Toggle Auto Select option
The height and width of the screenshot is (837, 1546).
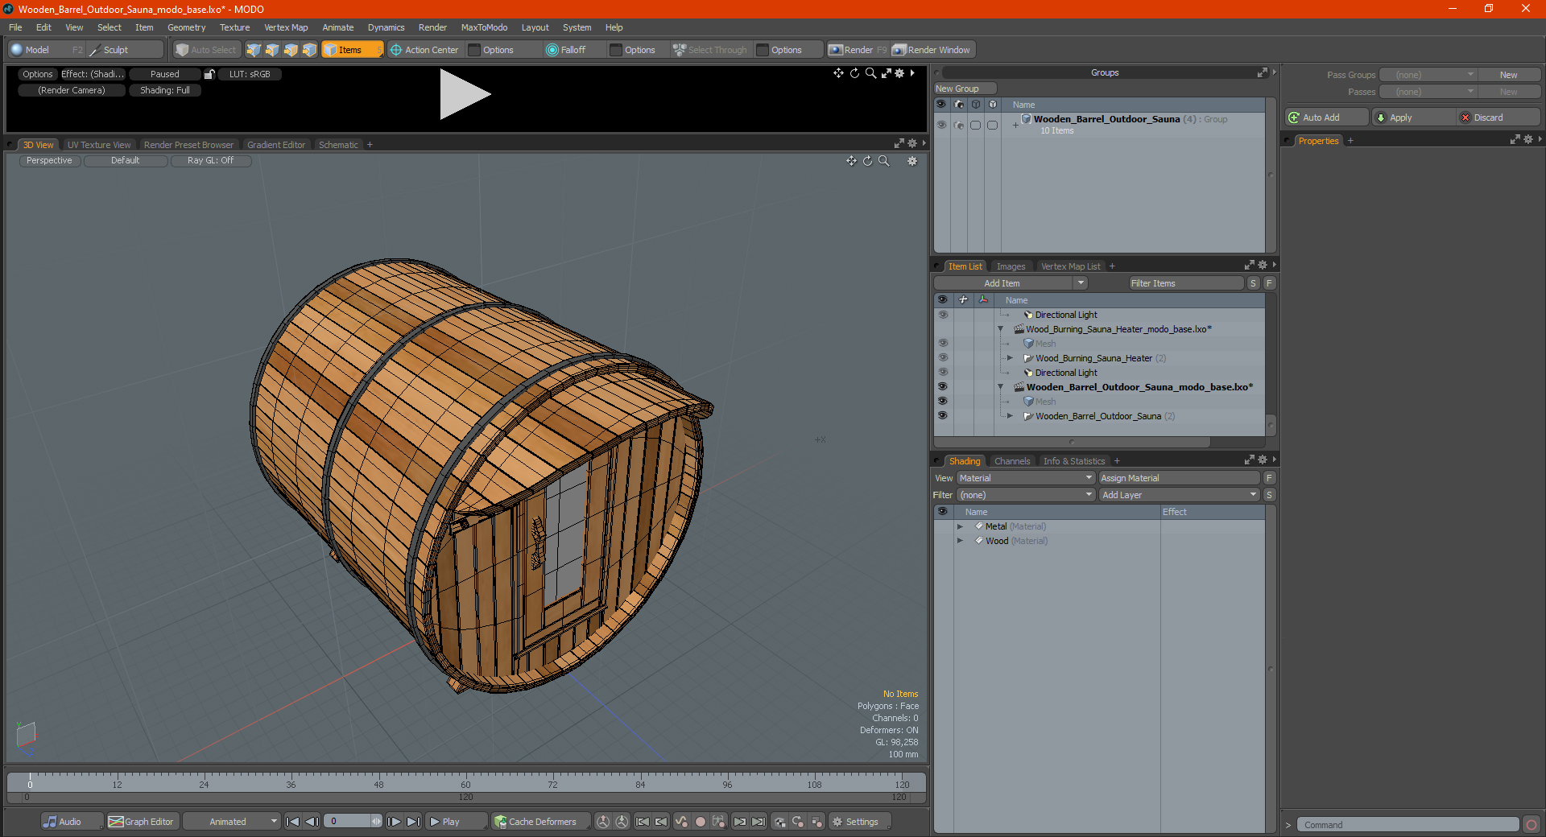point(207,50)
